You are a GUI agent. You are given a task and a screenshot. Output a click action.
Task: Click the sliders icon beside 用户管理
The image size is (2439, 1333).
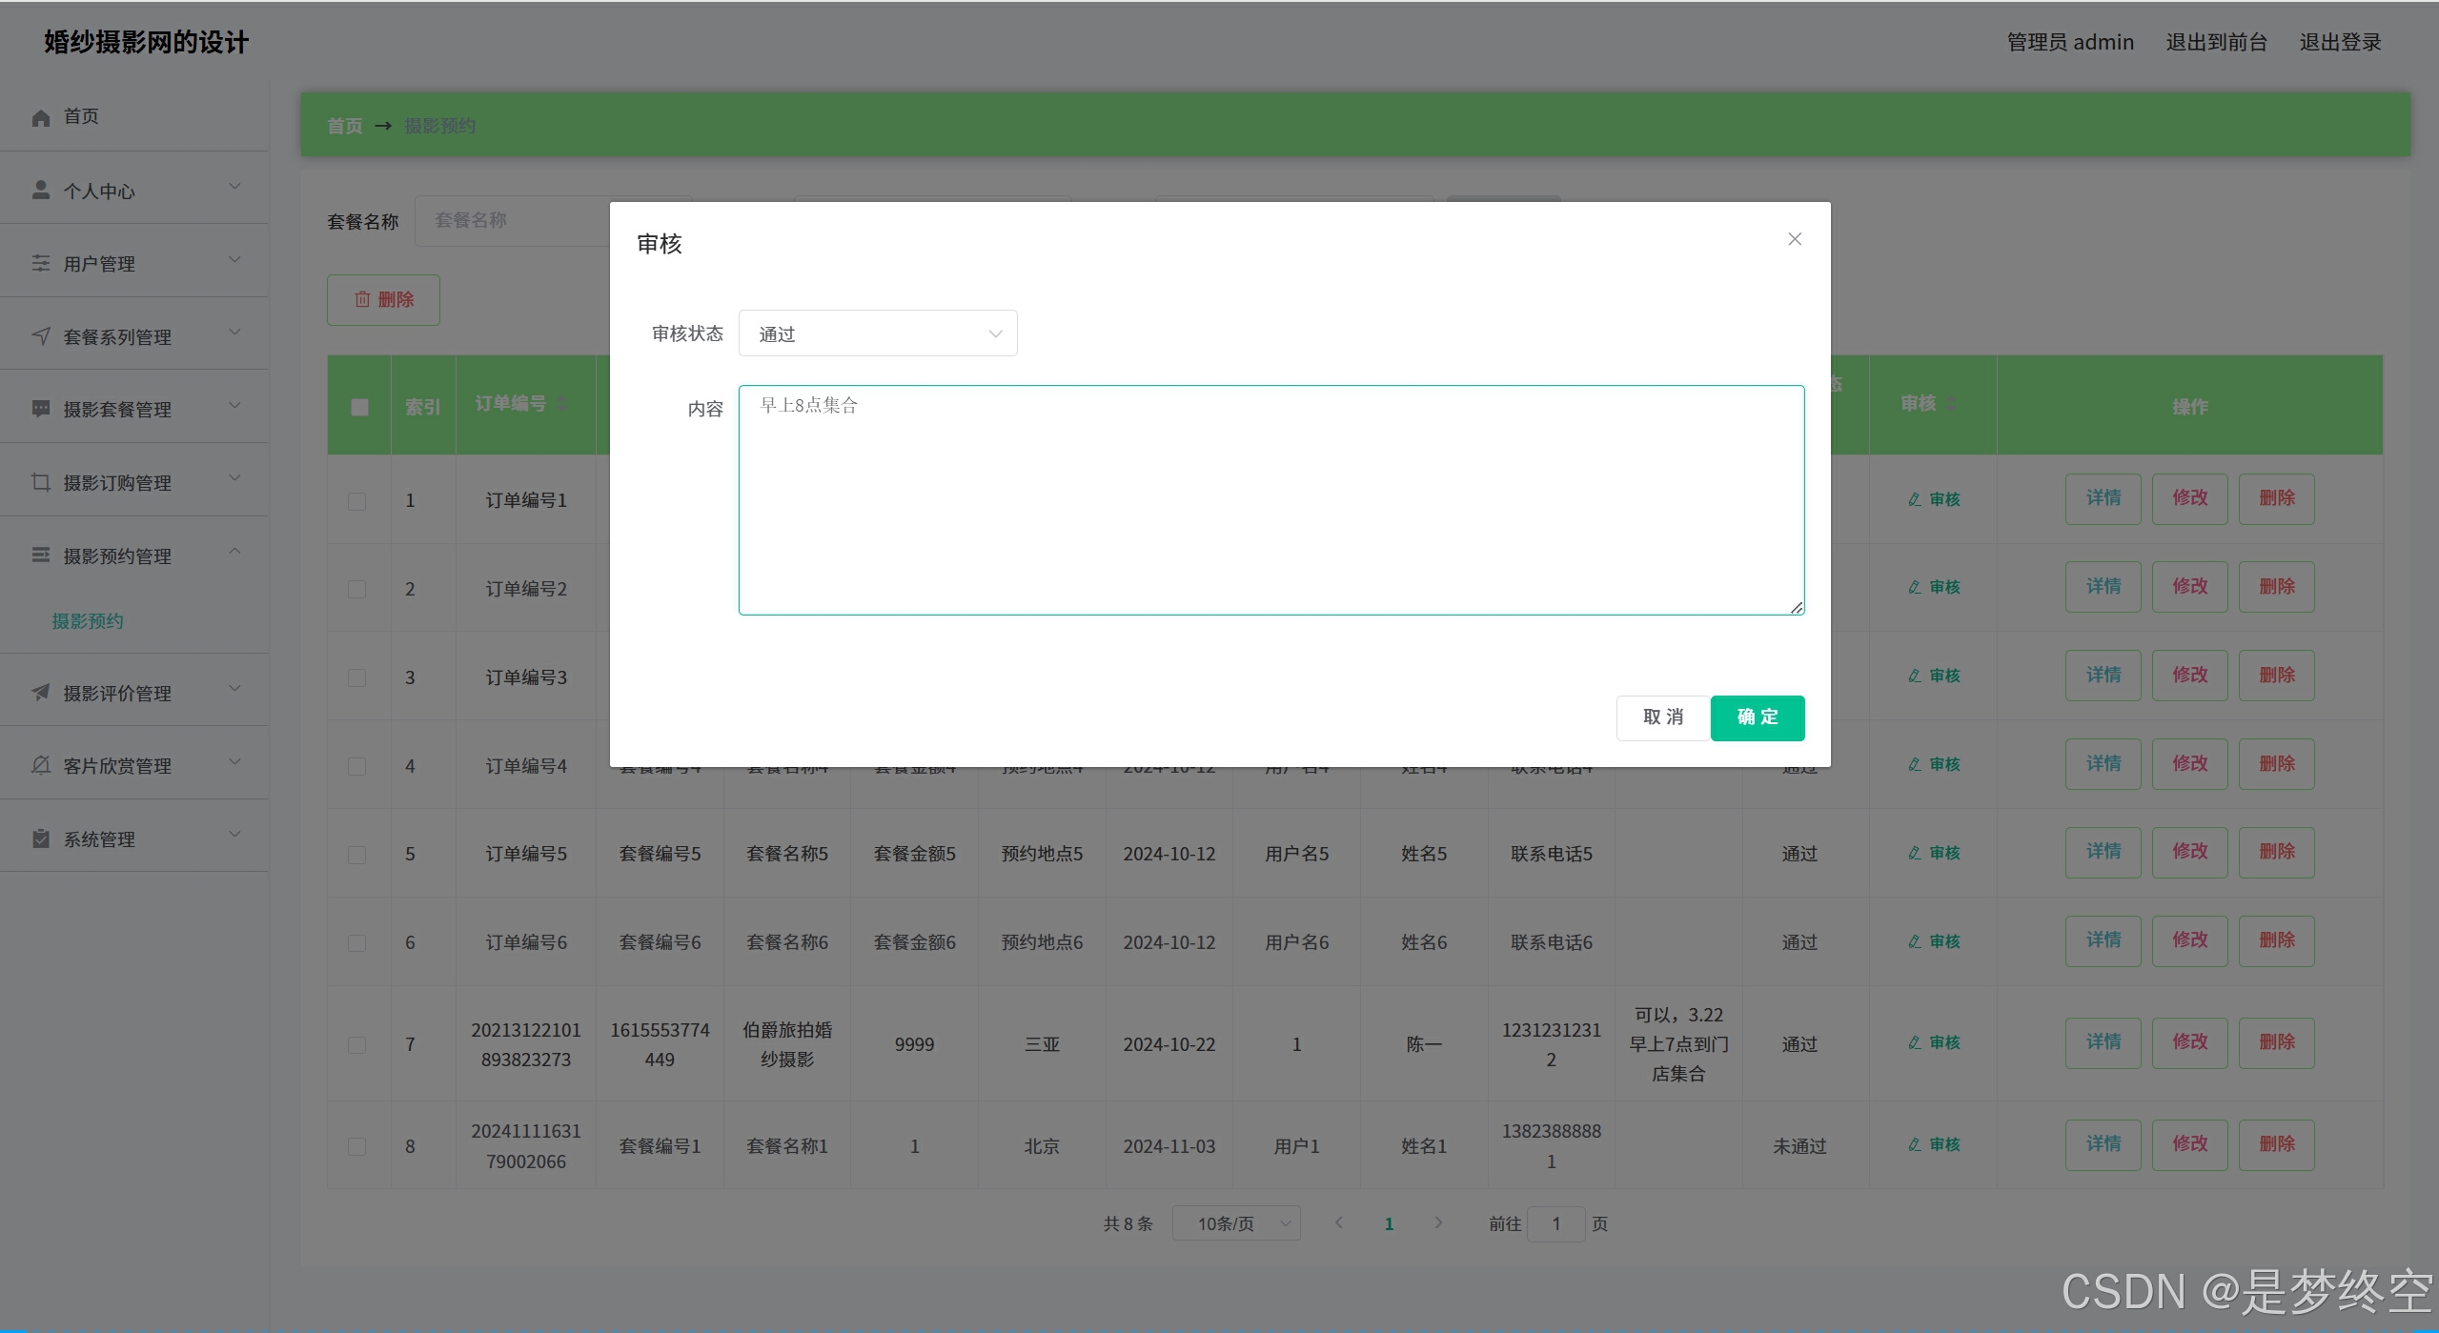(x=40, y=264)
